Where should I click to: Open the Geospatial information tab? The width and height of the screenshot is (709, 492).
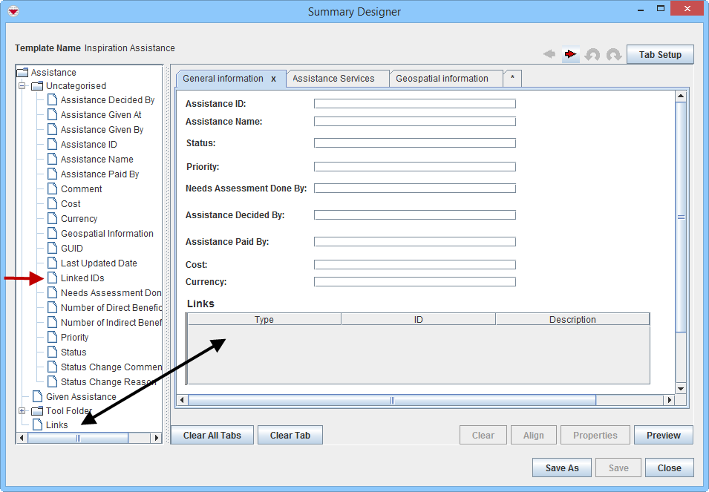[x=442, y=79]
